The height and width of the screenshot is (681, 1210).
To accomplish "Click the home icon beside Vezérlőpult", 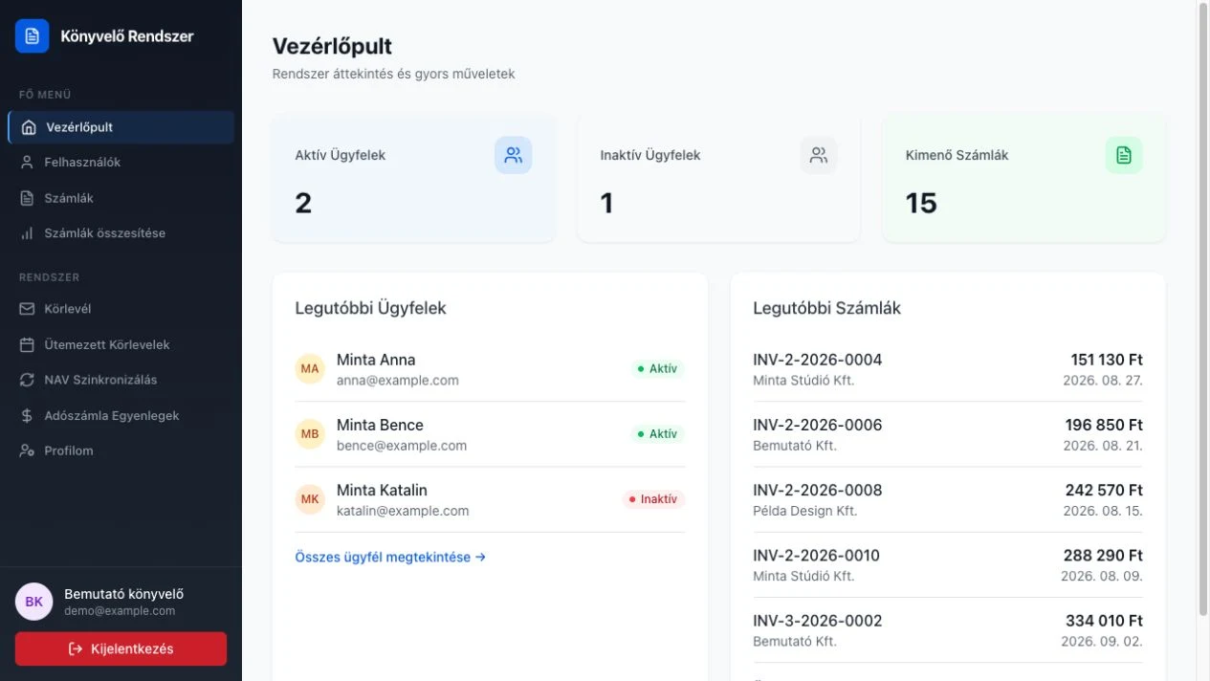I will click(29, 127).
